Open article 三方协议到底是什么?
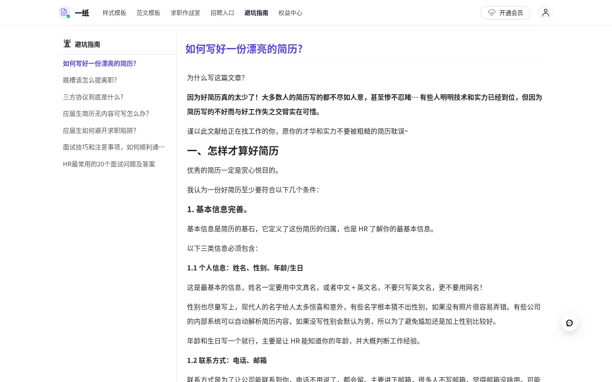The width and height of the screenshot is (612, 382). click(x=93, y=97)
